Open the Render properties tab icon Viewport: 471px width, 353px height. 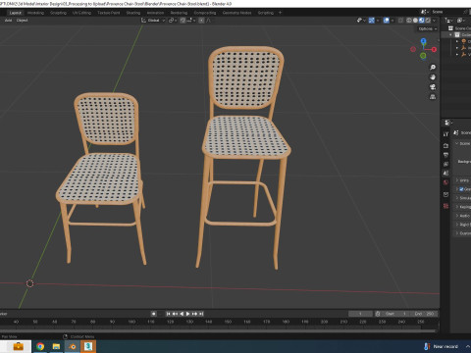[445, 145]
